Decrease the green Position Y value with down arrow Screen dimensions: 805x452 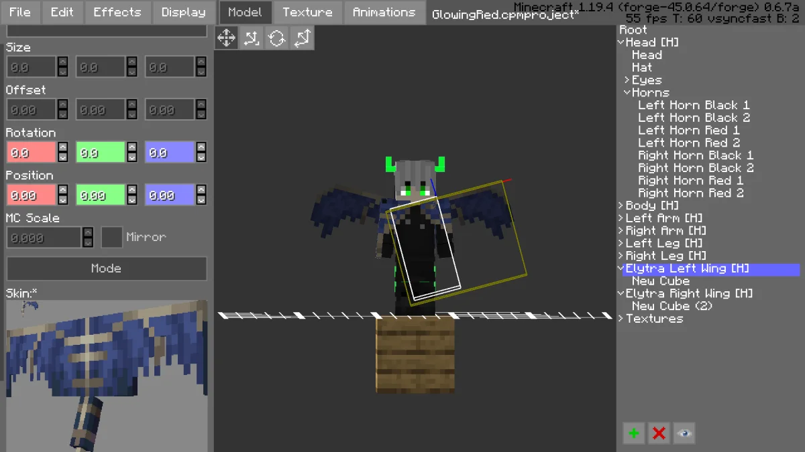131,200
